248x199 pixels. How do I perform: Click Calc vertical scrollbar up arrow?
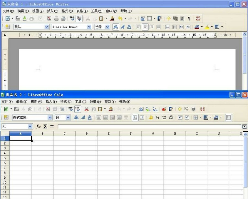pos(245,134)
